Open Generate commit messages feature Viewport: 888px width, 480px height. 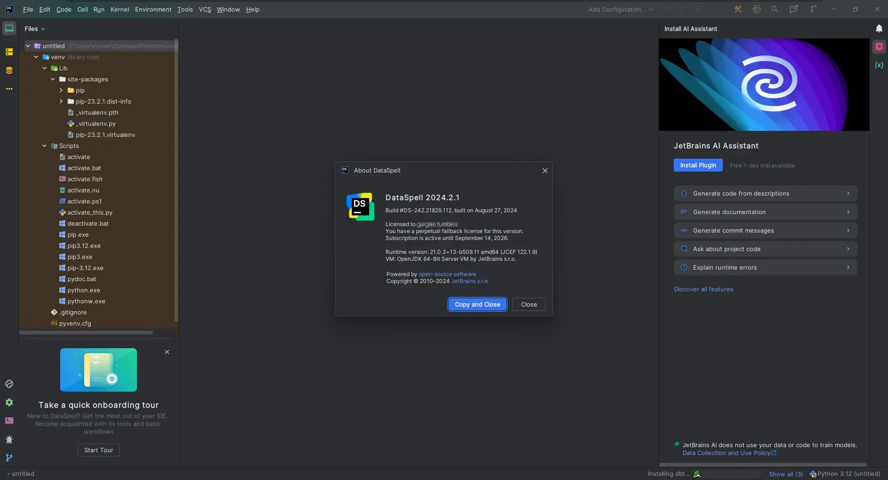click(765, 230)
